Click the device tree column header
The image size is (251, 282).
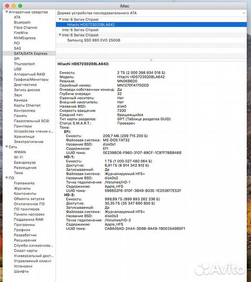coord(151,13)
